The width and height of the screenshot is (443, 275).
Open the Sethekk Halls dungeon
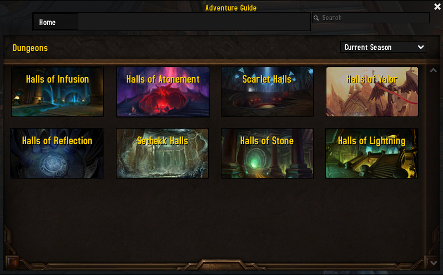pyautogui.click(x=163, y=153)
